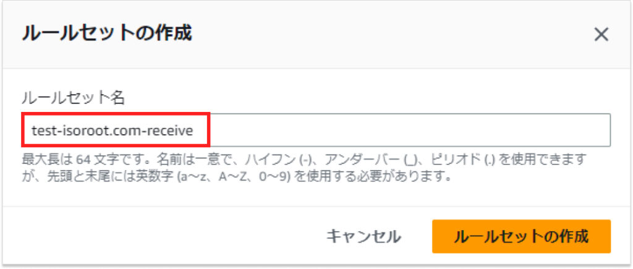The image size is (633, 269).
Task: Click the blank footer area left of キャンセル
Action: point(161,236)
